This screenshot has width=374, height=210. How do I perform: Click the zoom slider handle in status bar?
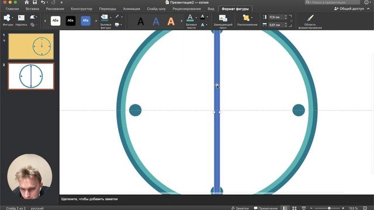pos(329,208)
